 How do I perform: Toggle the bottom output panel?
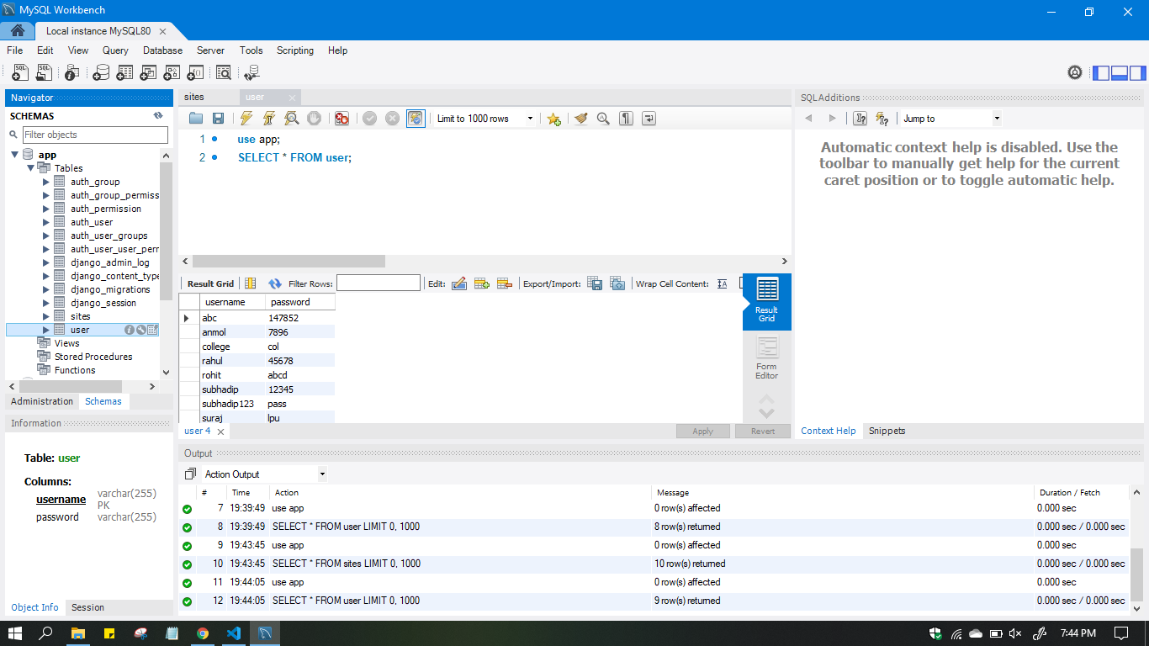tap(1120, 73)
